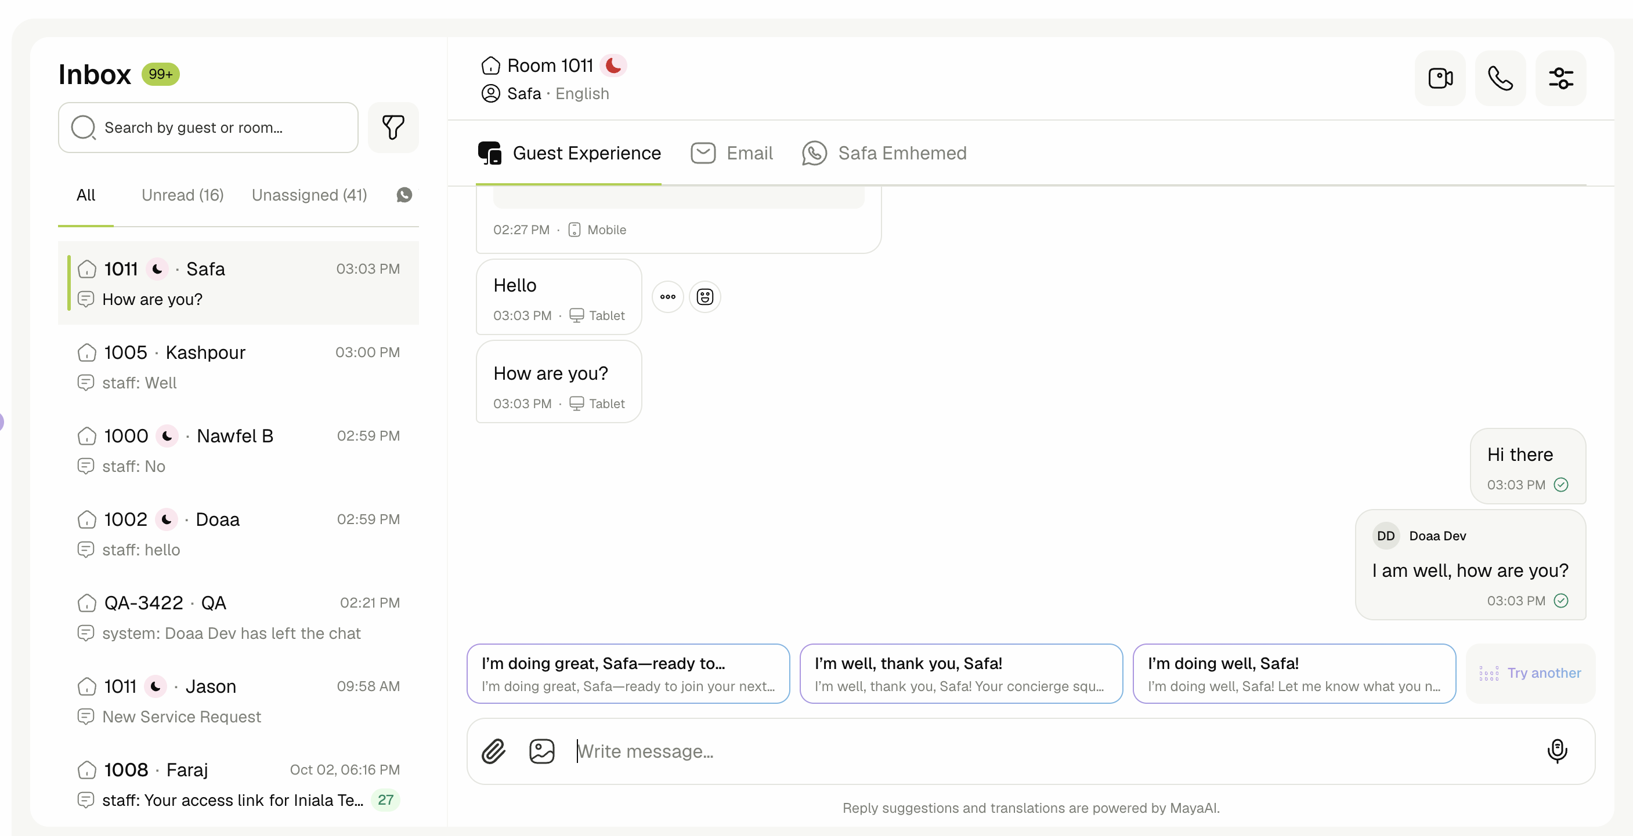
Task: Use suggestion I'm doing great, Safa—ready to
Action: click(628, 674)
